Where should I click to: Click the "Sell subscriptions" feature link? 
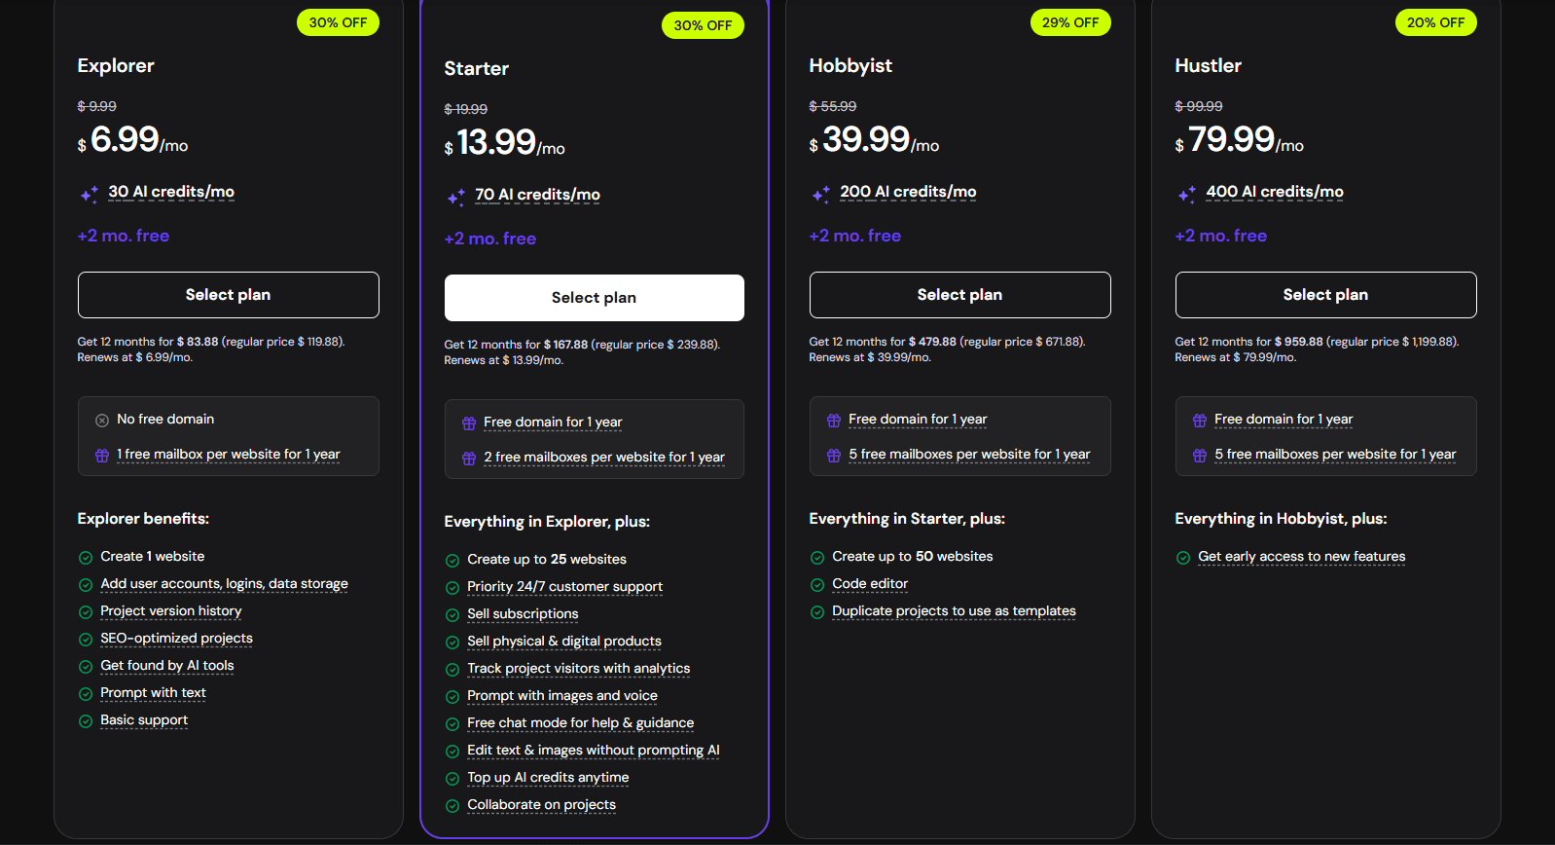(523, 614)
